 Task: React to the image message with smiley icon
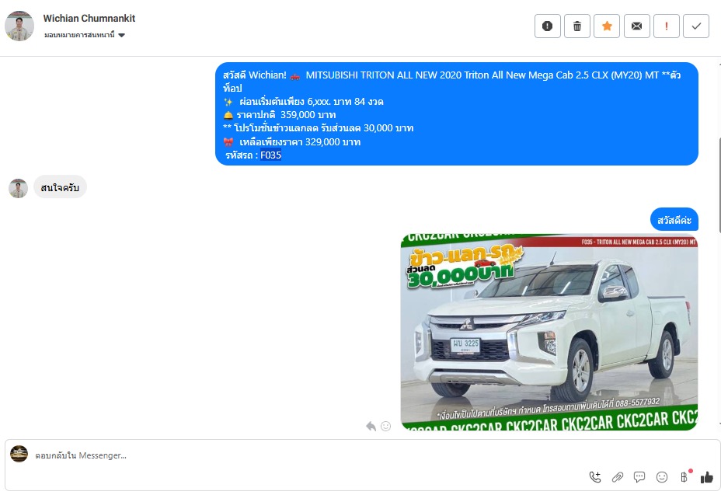tap(386, 427)
